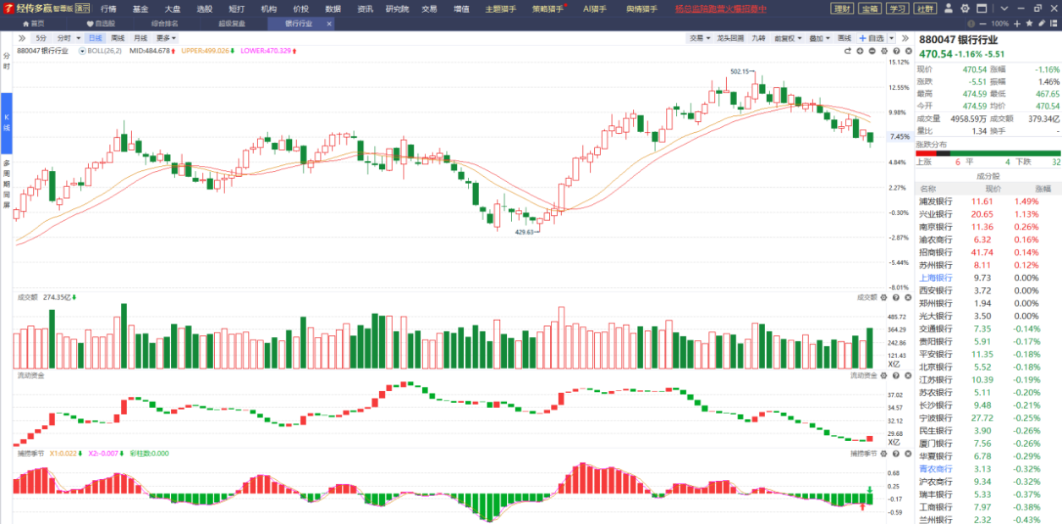Expand the 更多 periods dropdown
The height and width of the screenshot is (524, 1062).
pos(166,38)
